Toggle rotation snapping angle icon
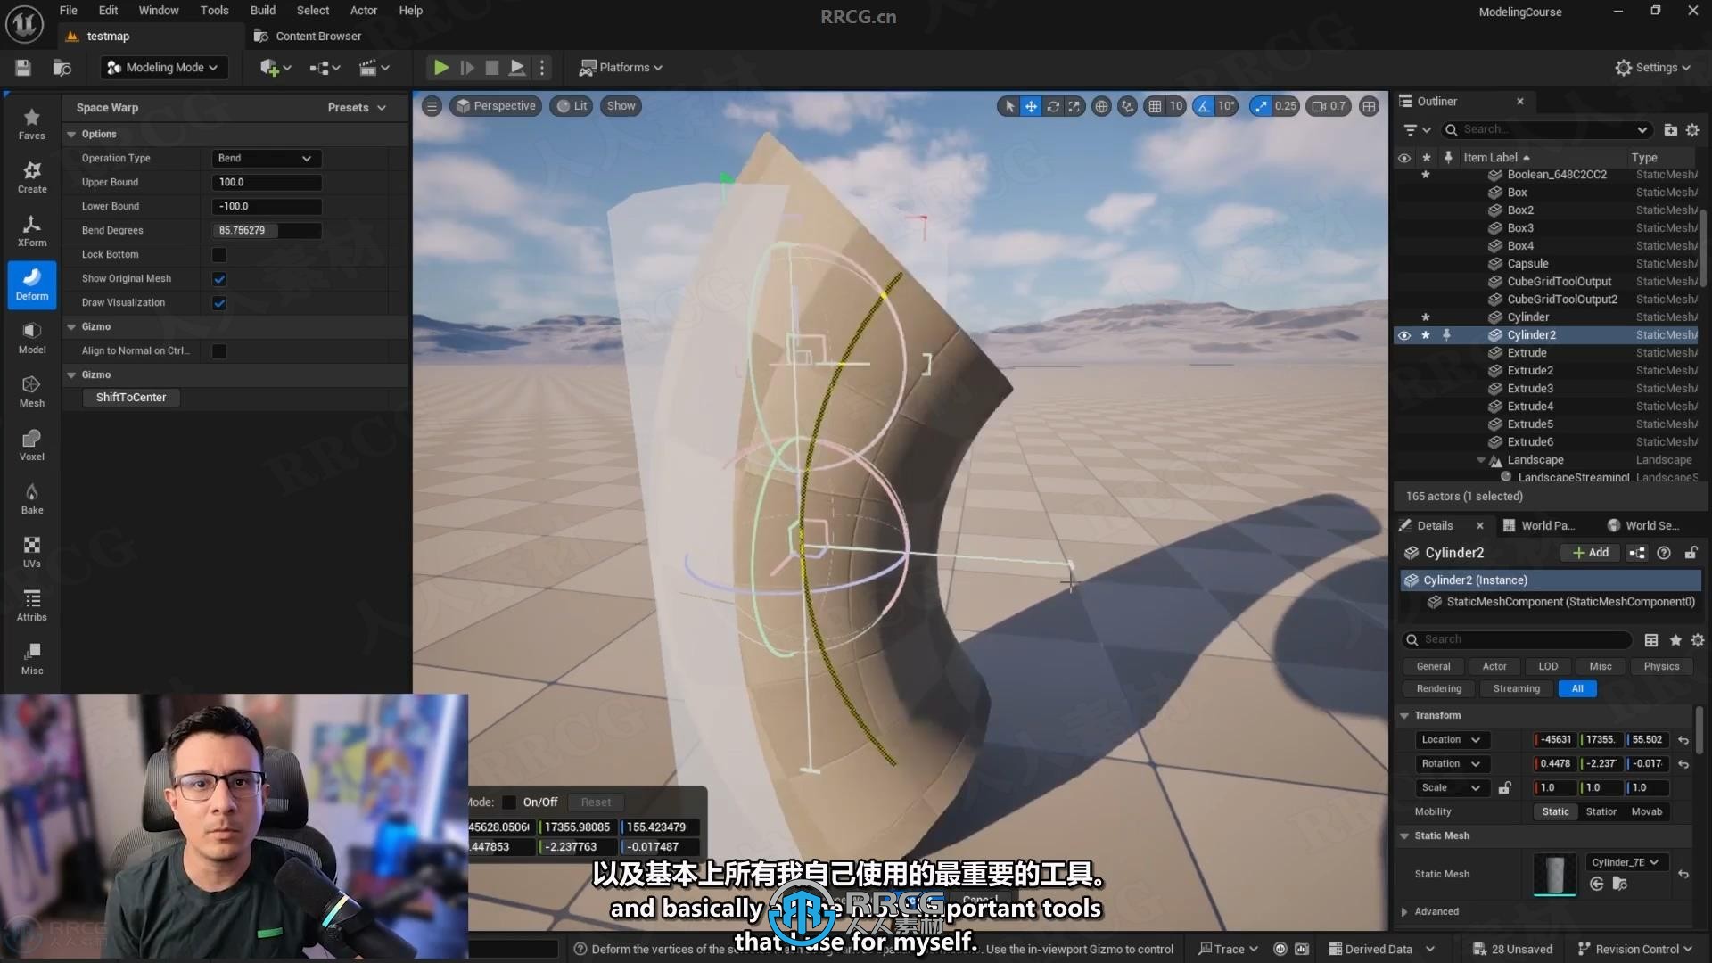Image resolution: width=1712 pixels, height=963 pixels. [1205, 106]
